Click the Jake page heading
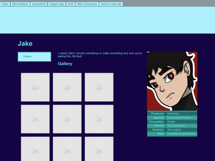 [25, 44]
